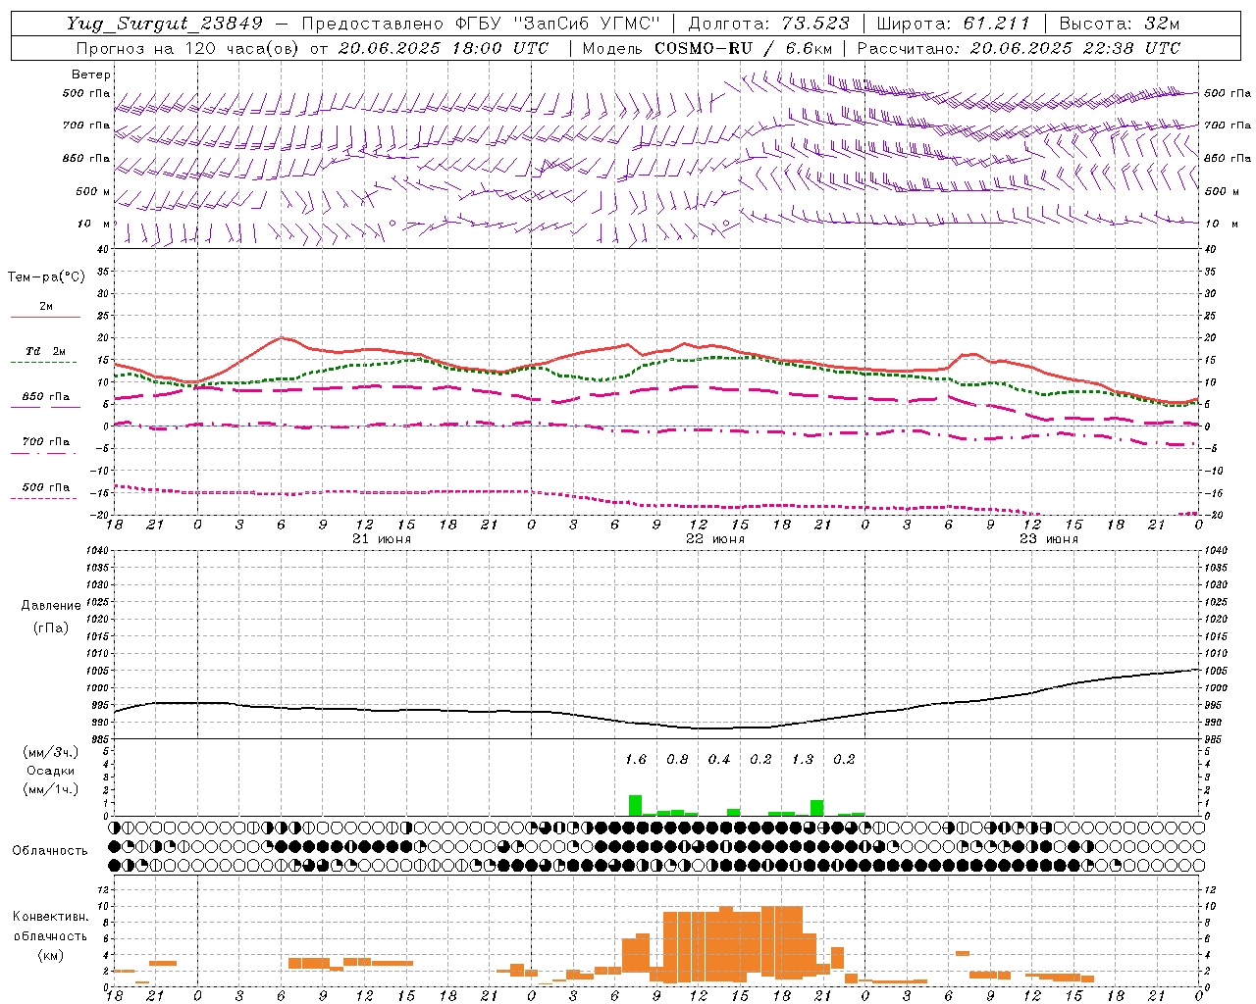The height and width of the screenshot is (1004, 1256).
Task: Click the Долгота: 73.523 value
Action: 769,24
